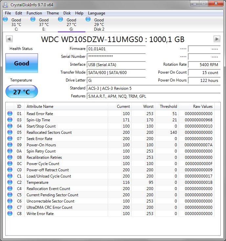Screen dimensions: 226x241
Task: Click status orb for UltraDMA CRC Error Count
Action: point(10,207)
